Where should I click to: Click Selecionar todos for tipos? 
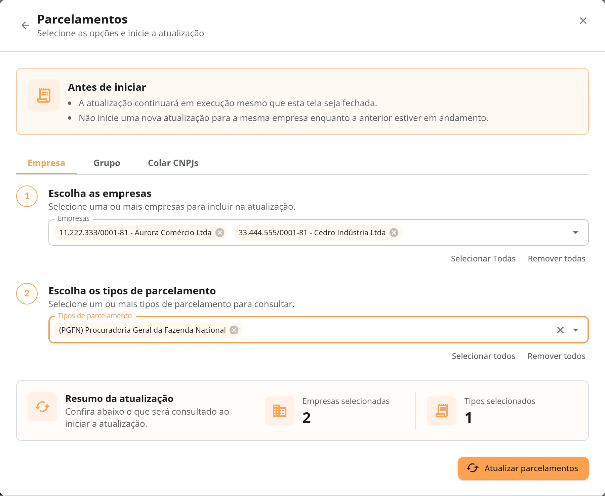tap(483, 356)
